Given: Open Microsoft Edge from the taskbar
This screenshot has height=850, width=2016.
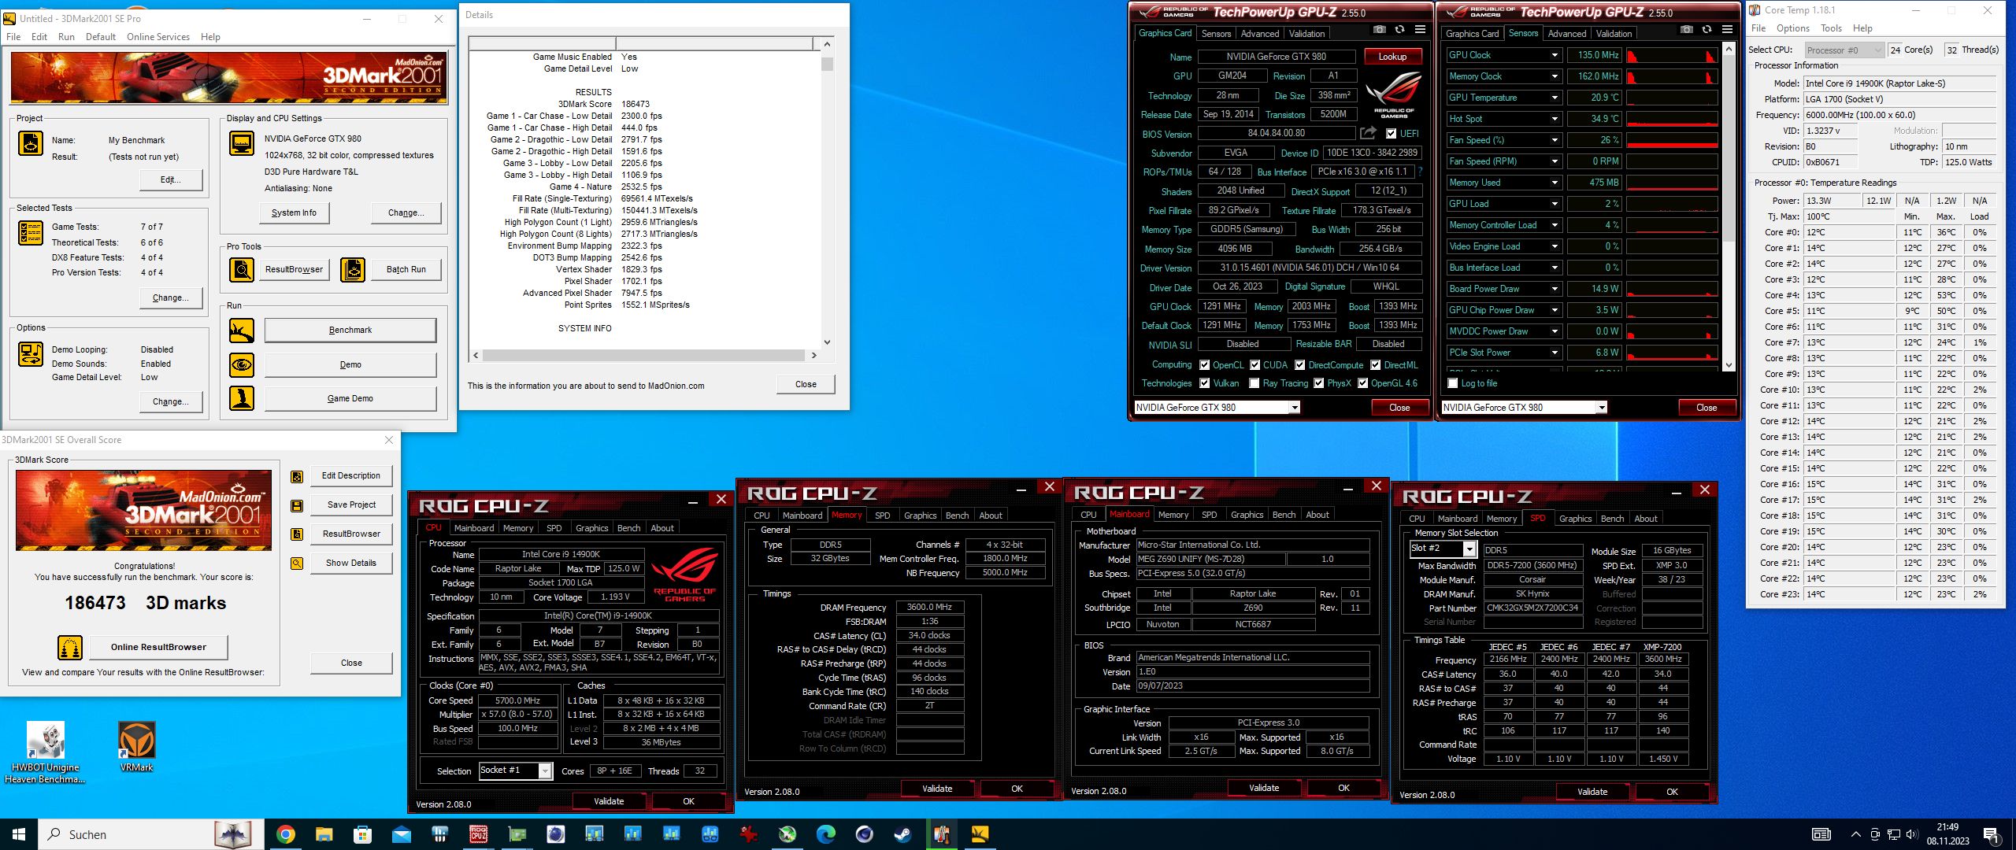Looking at the screenshot, I should 825,834.
